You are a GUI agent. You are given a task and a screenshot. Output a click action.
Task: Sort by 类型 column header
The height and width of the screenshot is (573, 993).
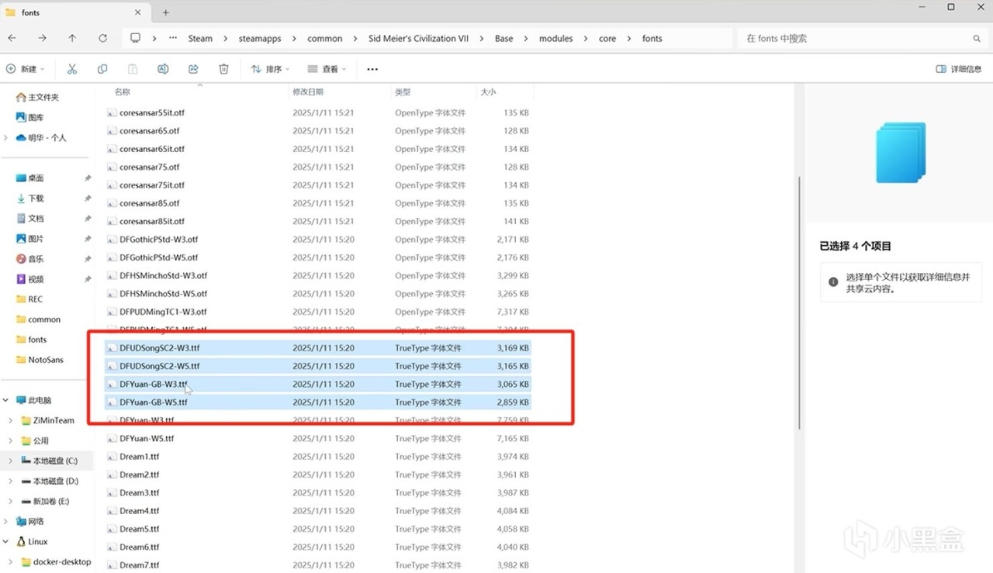click(403, 91)
